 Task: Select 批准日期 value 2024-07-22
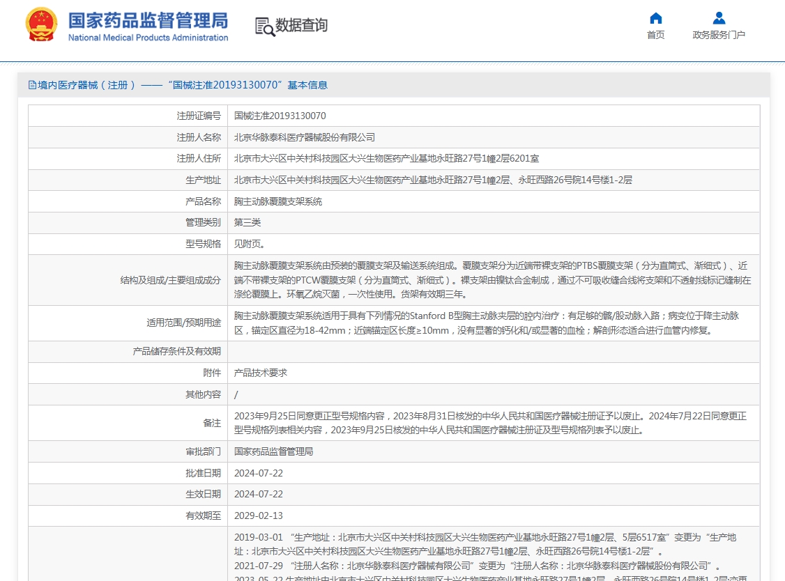coord(259,474)
